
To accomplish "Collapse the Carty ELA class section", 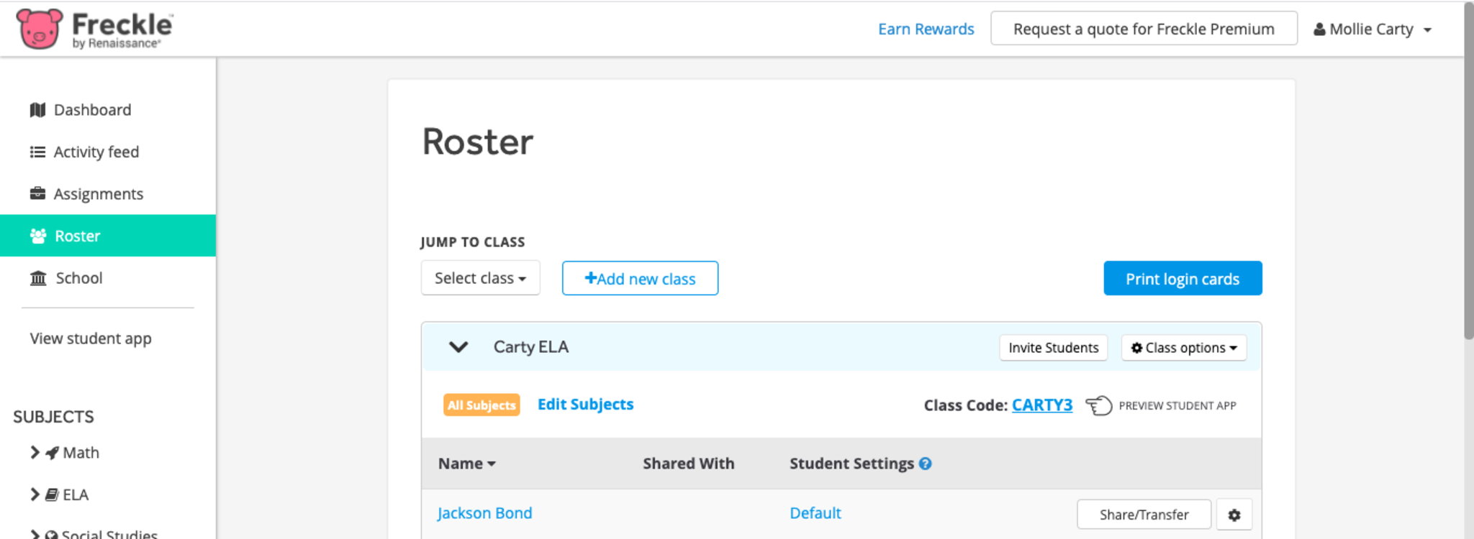I will coord(458,347).
